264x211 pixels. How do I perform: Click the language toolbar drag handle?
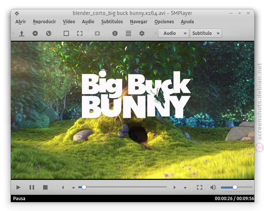tap(156, 33)
